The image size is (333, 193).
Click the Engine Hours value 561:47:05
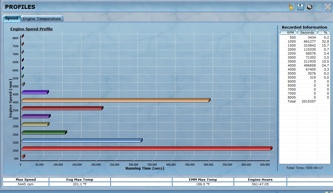click(260, 184)
